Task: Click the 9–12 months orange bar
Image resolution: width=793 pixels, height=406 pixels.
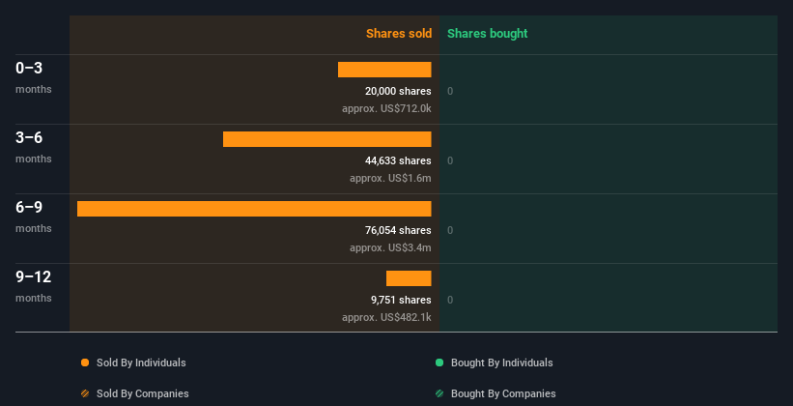Action: 409,278
